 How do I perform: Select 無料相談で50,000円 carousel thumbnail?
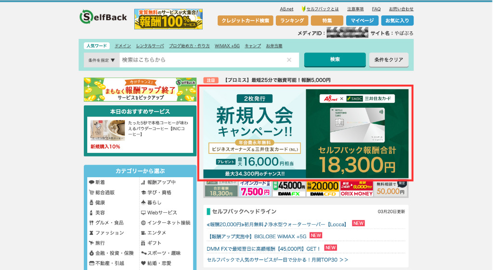tap(390, 189)
